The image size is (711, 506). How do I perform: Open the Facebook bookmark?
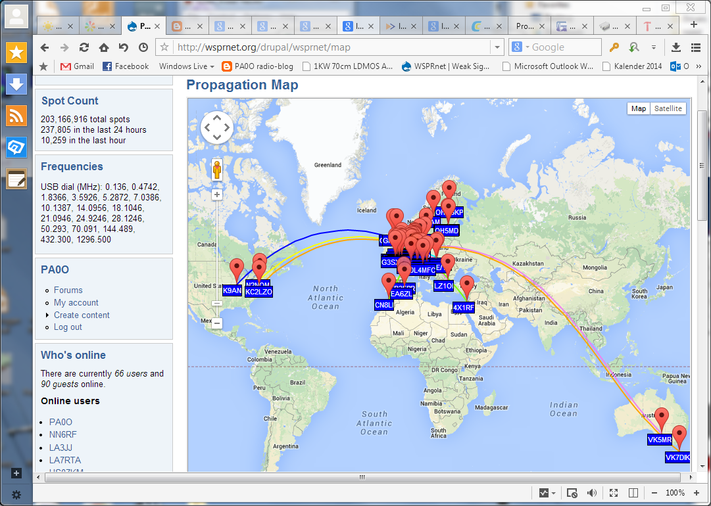[126, 66]
